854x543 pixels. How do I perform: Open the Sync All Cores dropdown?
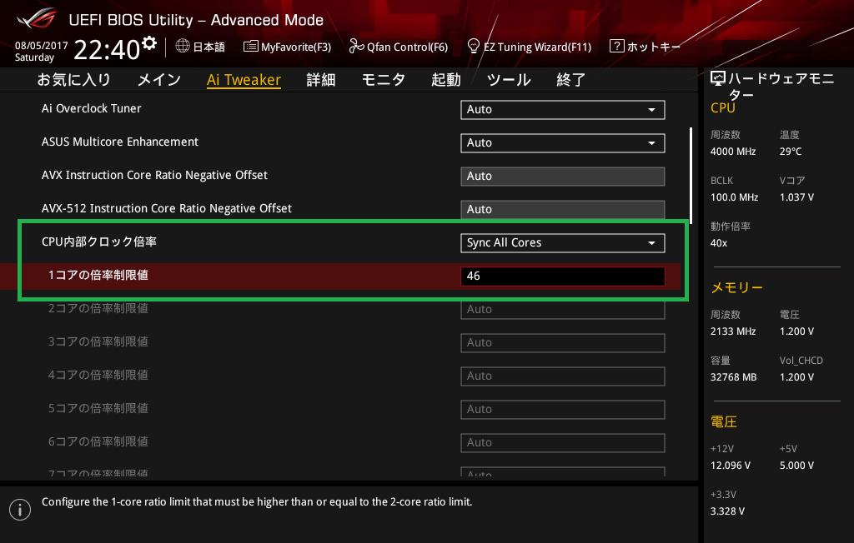point(562,243)
